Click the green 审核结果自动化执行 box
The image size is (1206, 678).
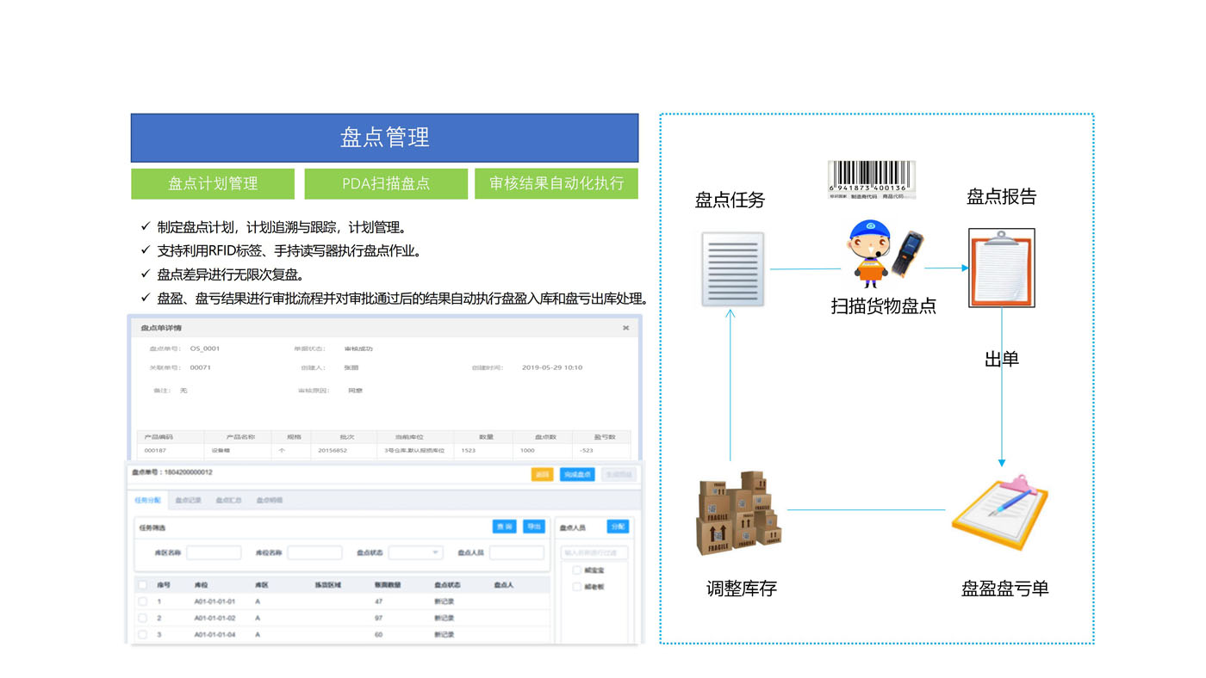[556, 183]
